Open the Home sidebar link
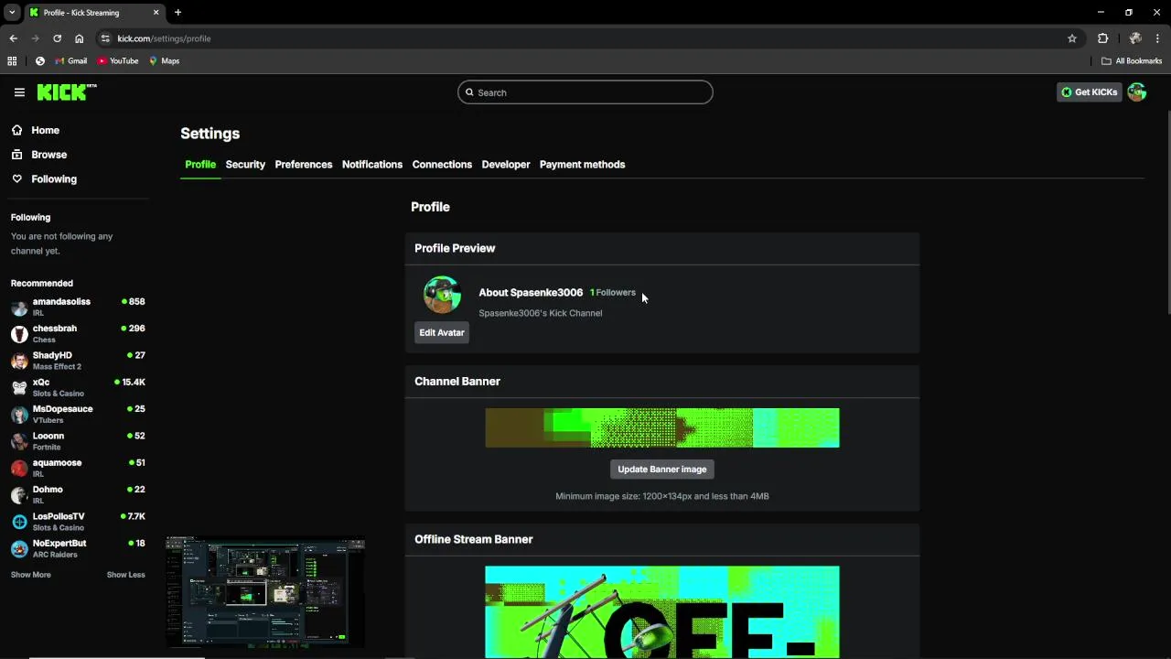 (45, 130)
